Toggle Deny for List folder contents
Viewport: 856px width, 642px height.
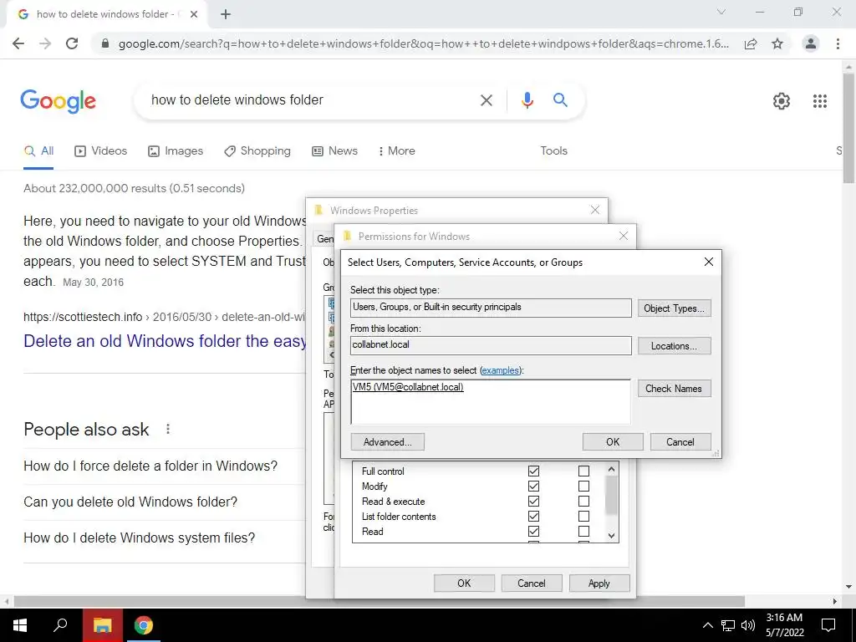pos(583,516)
